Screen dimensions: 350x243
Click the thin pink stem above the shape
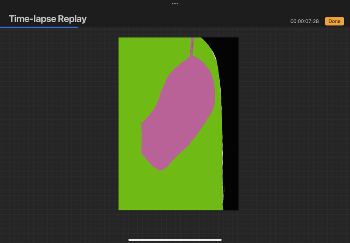click(x=192, y=47)
